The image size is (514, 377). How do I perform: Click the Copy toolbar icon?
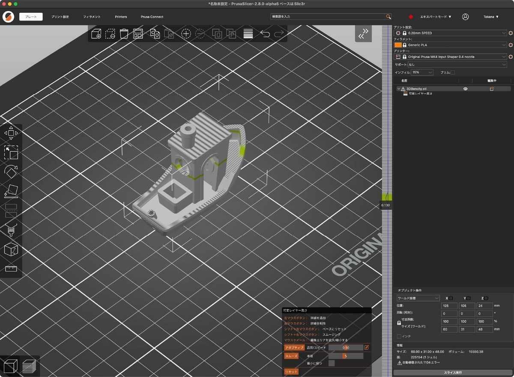coord(155,34)
